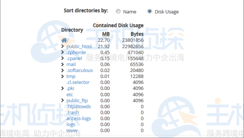Expand the public_html directory
The image size is (244, 138).
(62, 46)
